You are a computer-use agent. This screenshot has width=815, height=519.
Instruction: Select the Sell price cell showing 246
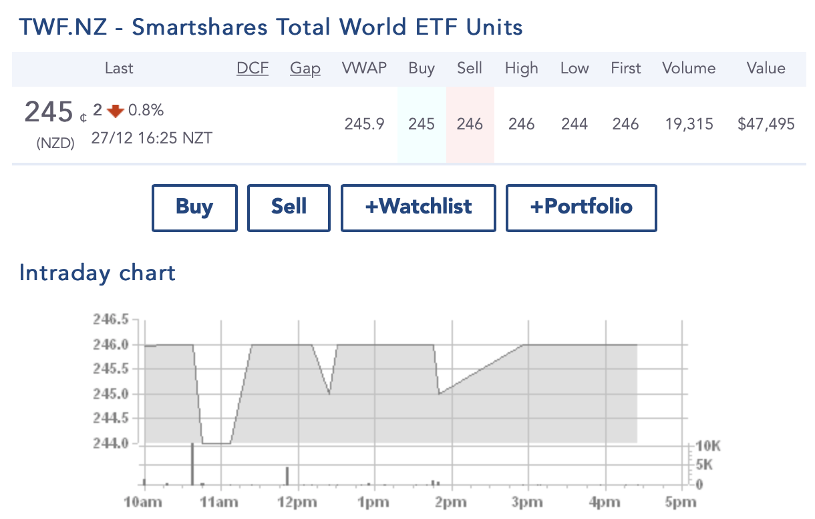coord(470,124)
